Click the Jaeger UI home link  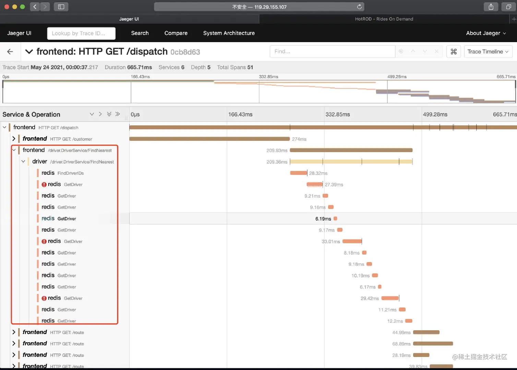pyautogui.click(x=19, y=33)
